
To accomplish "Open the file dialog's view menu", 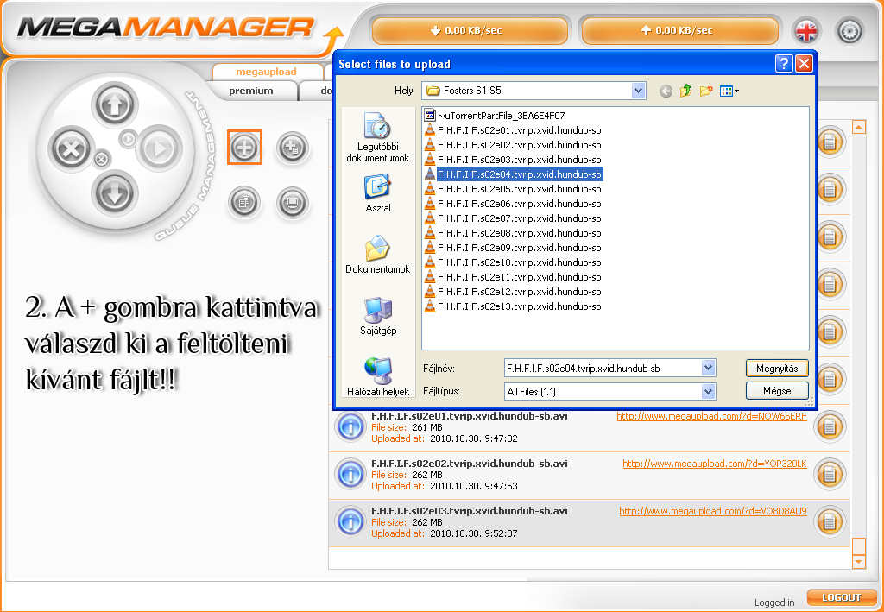I will pos(729,91).
